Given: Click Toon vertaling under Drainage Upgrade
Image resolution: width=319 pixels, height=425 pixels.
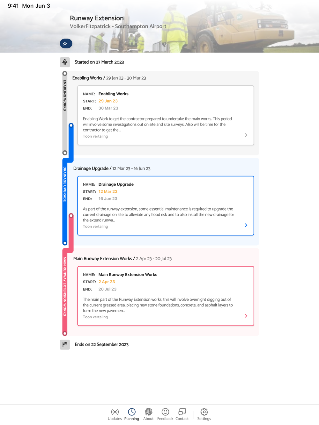Looking at the screenshot, I should [95, 227].
